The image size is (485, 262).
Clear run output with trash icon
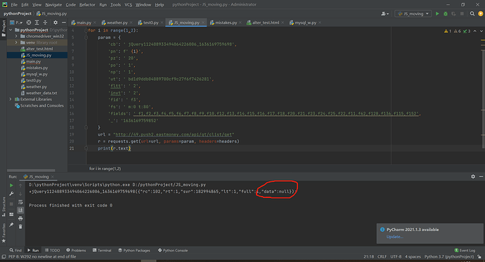coord(20,227)
